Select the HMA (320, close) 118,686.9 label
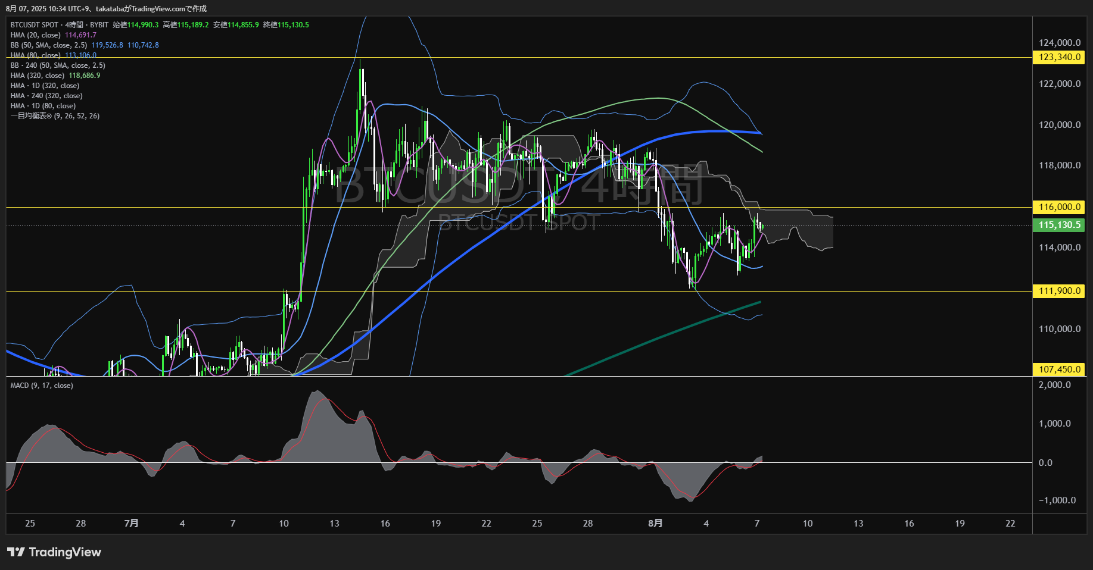This screenshot has width=1093, height=570. pos(55,76)
